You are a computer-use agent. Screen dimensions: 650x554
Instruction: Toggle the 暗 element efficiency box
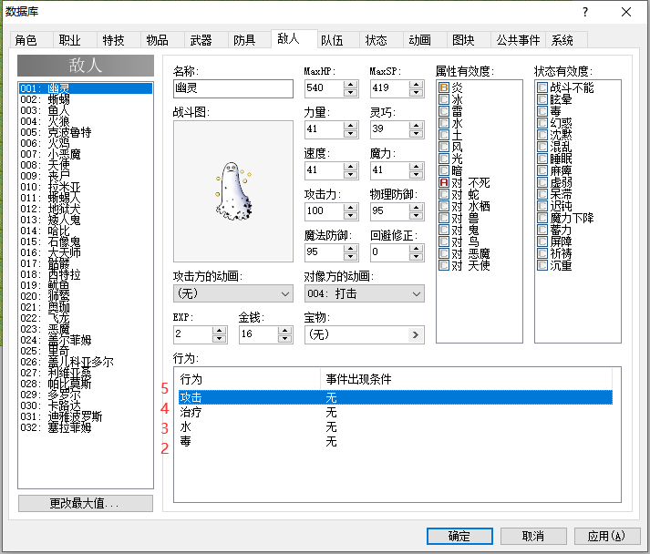pyautogui.click(x=444, y=170)
